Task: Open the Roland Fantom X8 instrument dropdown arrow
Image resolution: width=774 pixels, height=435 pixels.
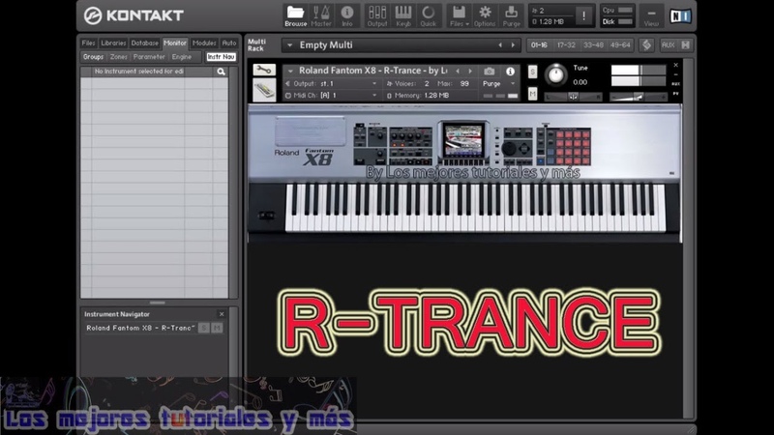Action: coord(290,71)
